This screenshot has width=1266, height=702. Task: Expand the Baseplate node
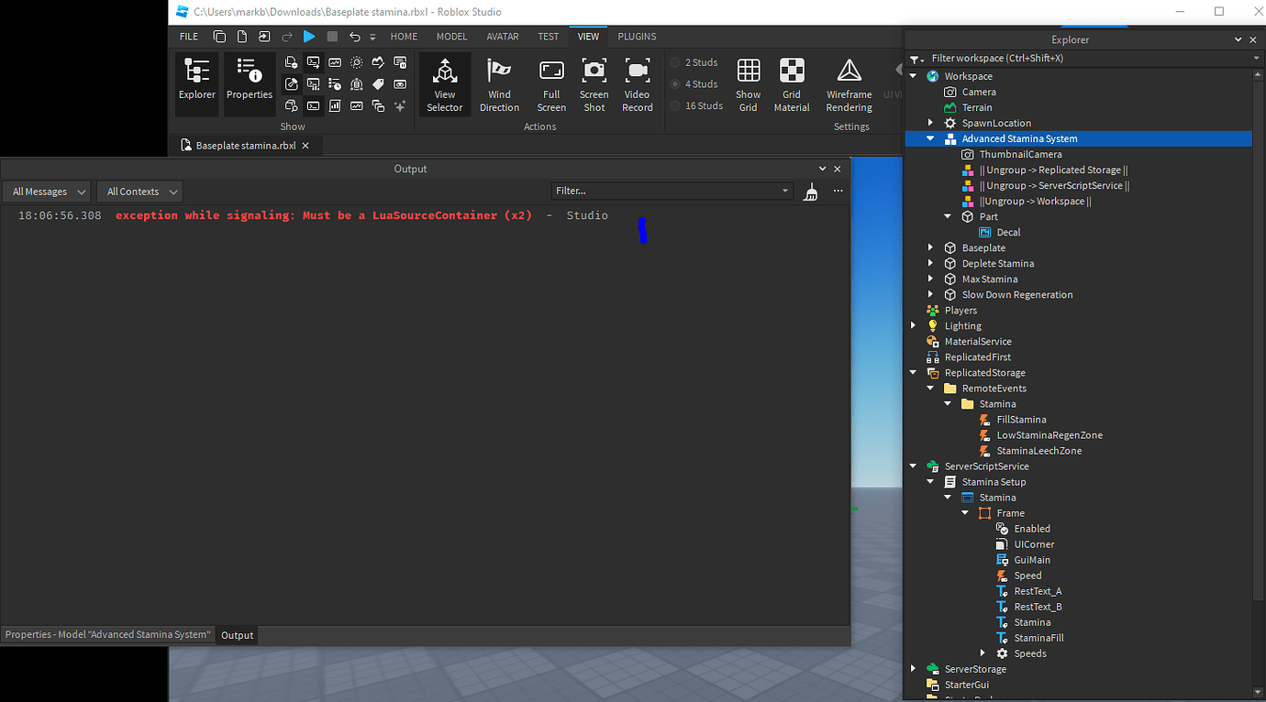(930, 247)
